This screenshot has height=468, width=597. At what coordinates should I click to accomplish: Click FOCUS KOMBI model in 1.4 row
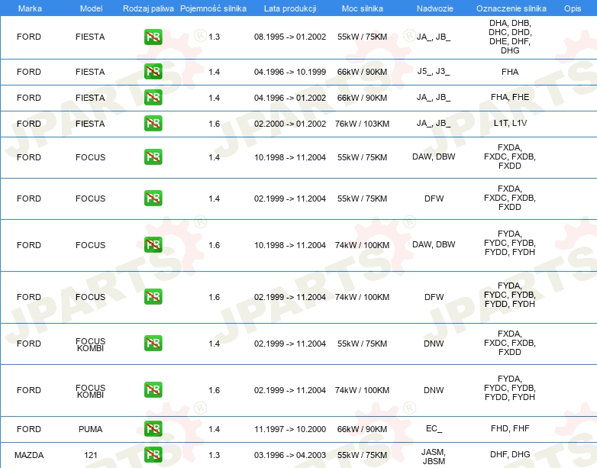(x=91, y=344)
